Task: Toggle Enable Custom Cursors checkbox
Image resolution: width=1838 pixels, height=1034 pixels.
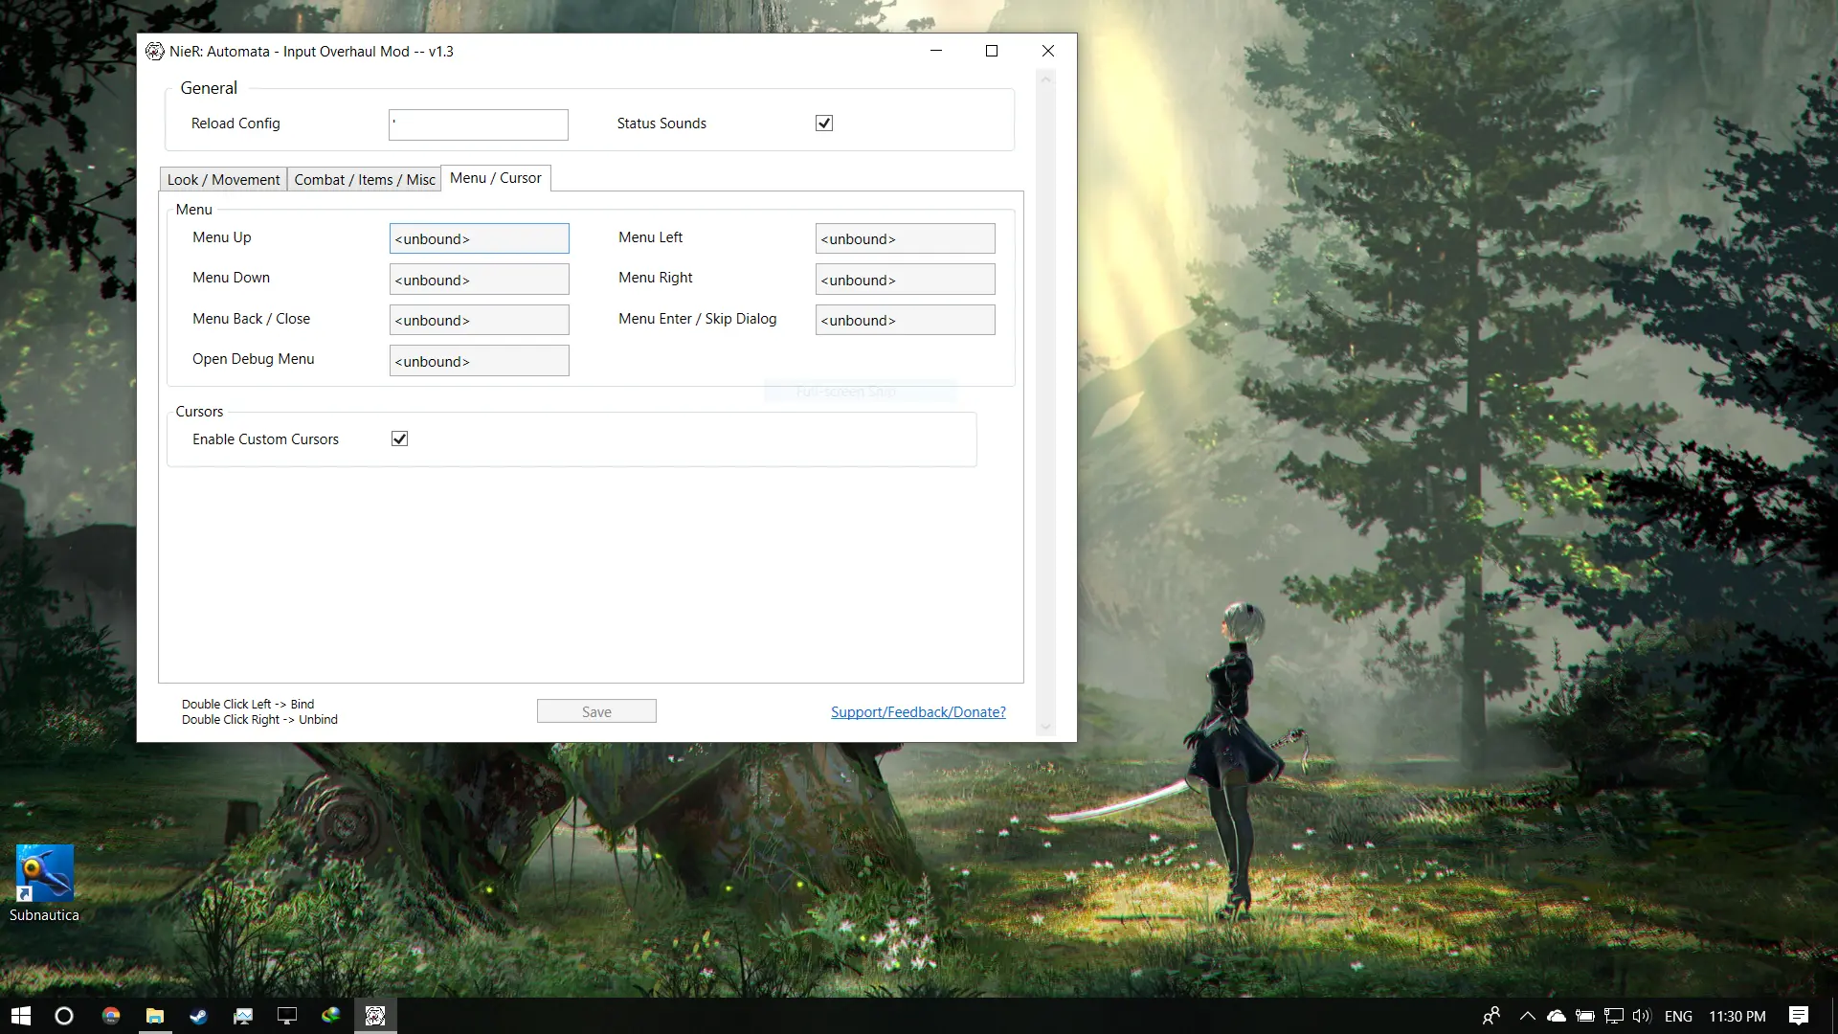Action: (x=399, y=438)
